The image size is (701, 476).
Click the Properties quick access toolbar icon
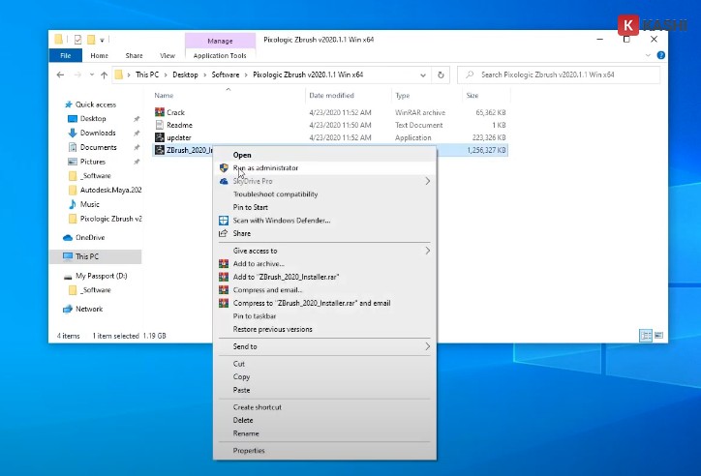[77, 40]
